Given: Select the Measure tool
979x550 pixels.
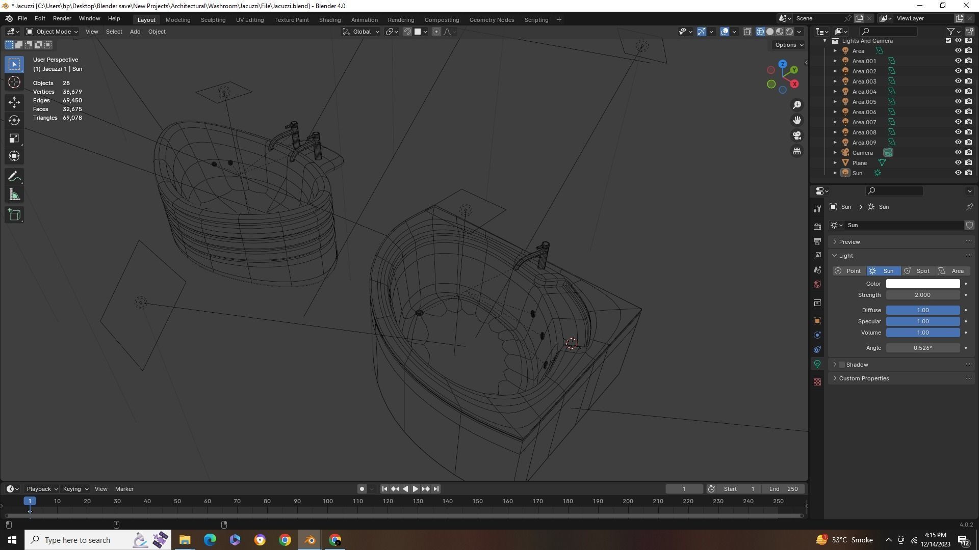Looking at the screenshot, I should (x=14, y=195).
